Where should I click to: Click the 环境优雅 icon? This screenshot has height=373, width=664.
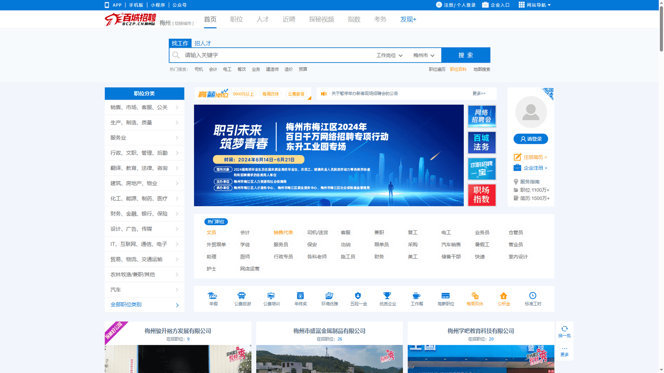(x=329, y=296)
